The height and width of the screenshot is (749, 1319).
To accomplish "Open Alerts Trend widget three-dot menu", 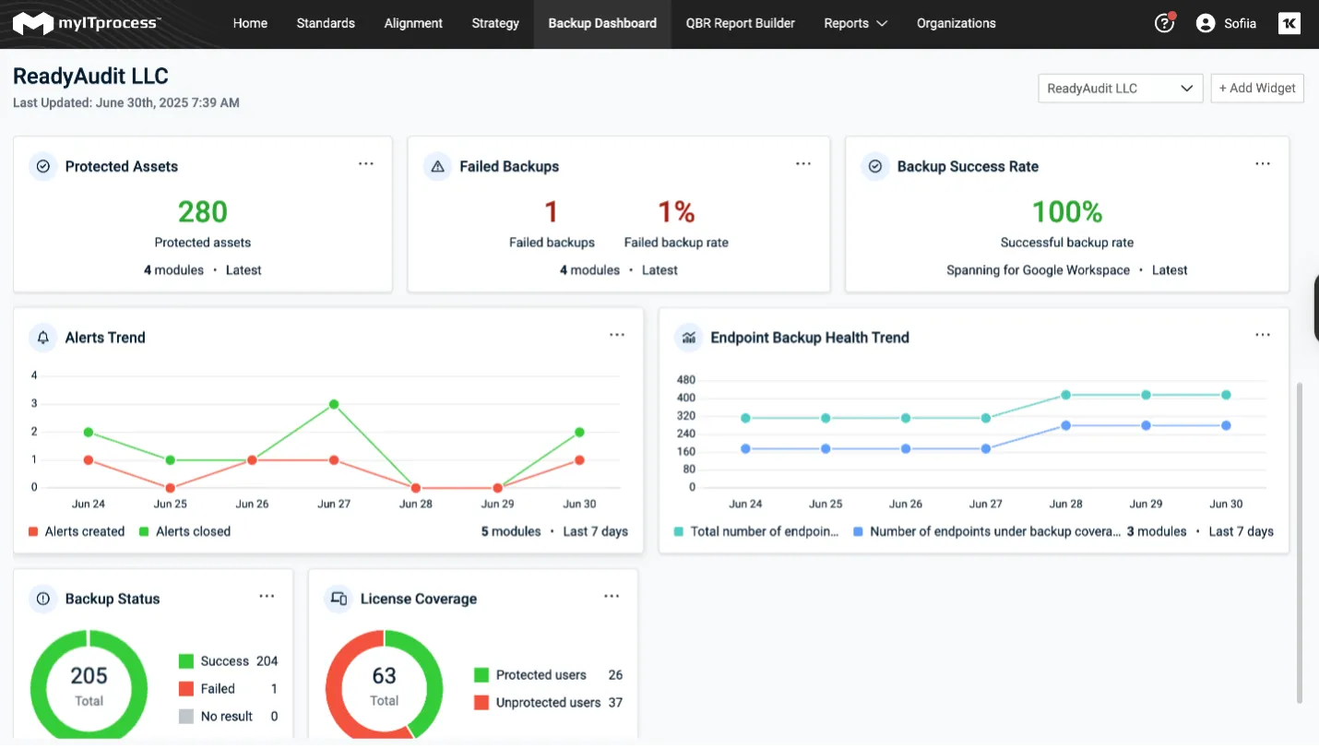I will [x=617, y=336].
